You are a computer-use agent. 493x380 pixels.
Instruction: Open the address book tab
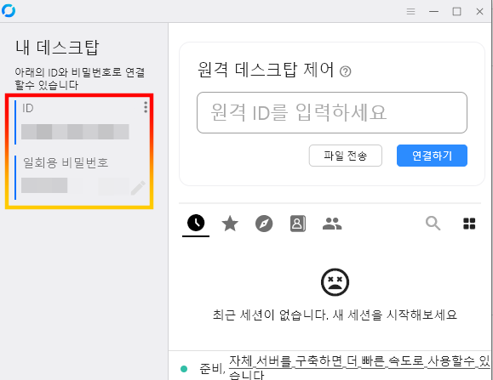[298, 224]
